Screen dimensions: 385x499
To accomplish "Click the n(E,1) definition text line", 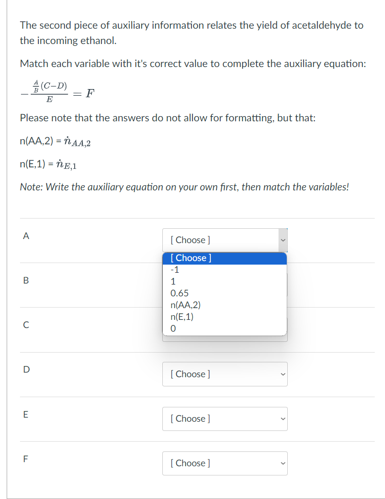I will [49, 164].
